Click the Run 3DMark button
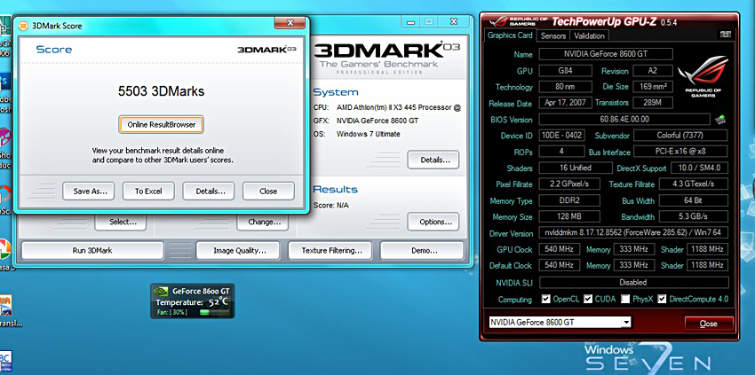Viewport: 755px width, 375px height. 92,251
